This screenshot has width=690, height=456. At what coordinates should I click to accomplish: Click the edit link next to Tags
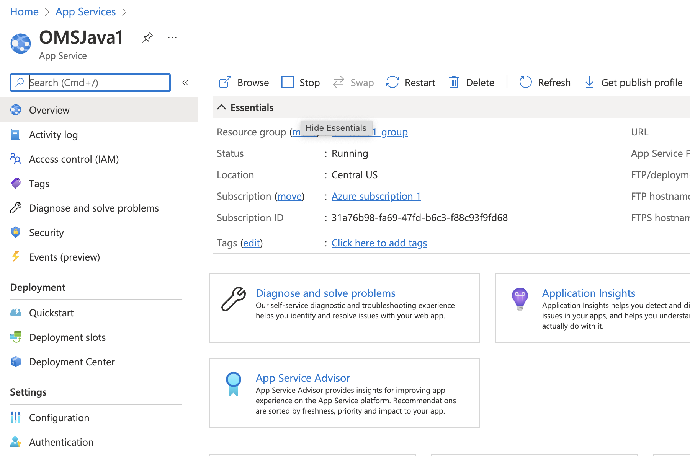point(252,243)
